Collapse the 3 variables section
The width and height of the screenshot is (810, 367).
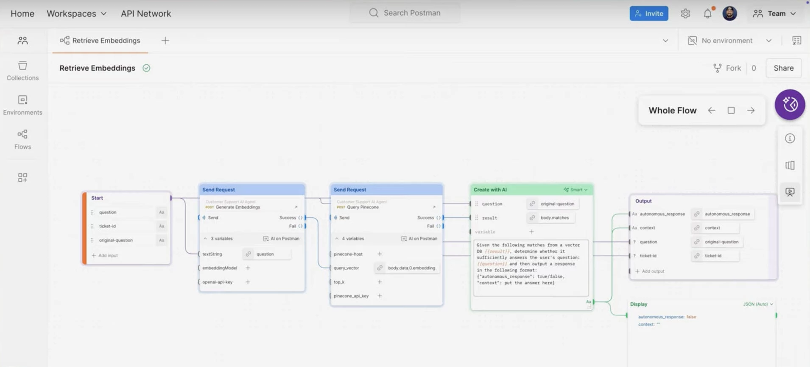(205, 239)
